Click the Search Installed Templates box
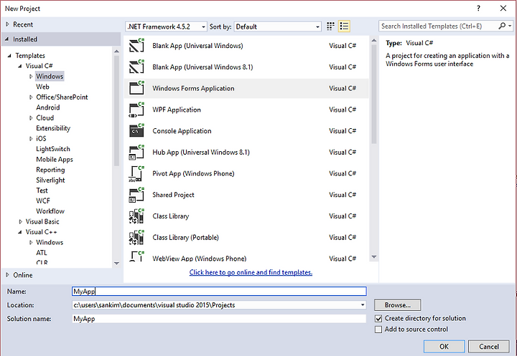517x356 pixels. (x=439, y=26)
